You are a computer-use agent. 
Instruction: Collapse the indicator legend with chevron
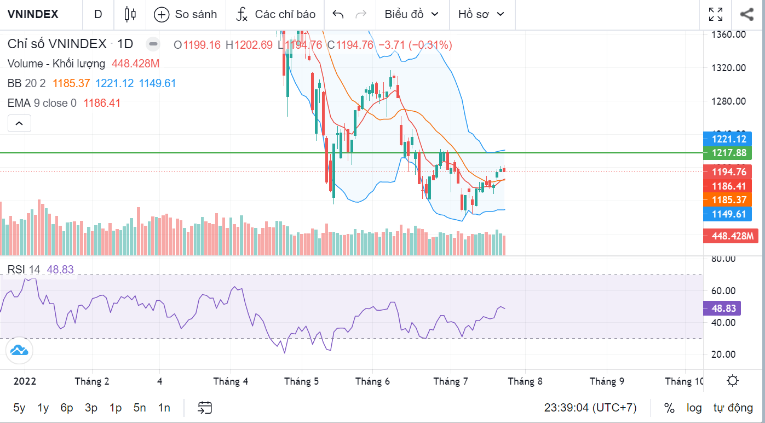(x=19, y=123)
